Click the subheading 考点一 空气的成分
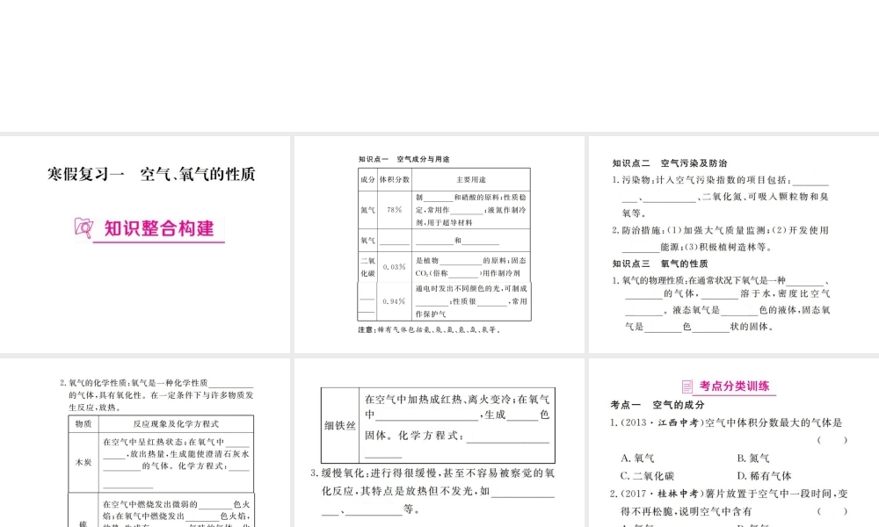Image resolution: width=879 pixels, height=527 pixels. pos(657,405)
